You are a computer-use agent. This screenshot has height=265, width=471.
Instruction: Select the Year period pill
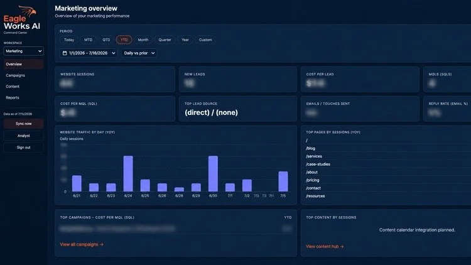coord(185,40)
